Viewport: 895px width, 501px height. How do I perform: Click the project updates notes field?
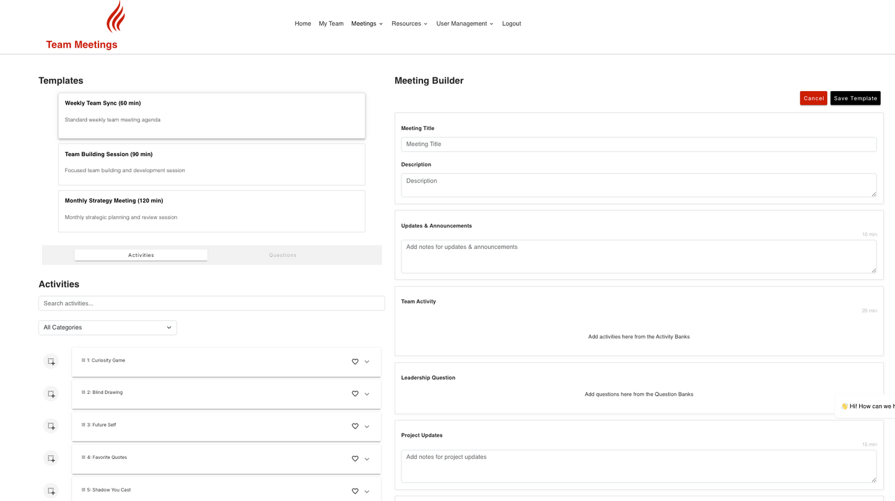[x=639, y=466]
